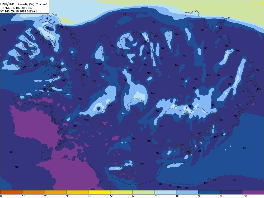
Task: Select the "95" legend scale label
Action: click(222, 196)
